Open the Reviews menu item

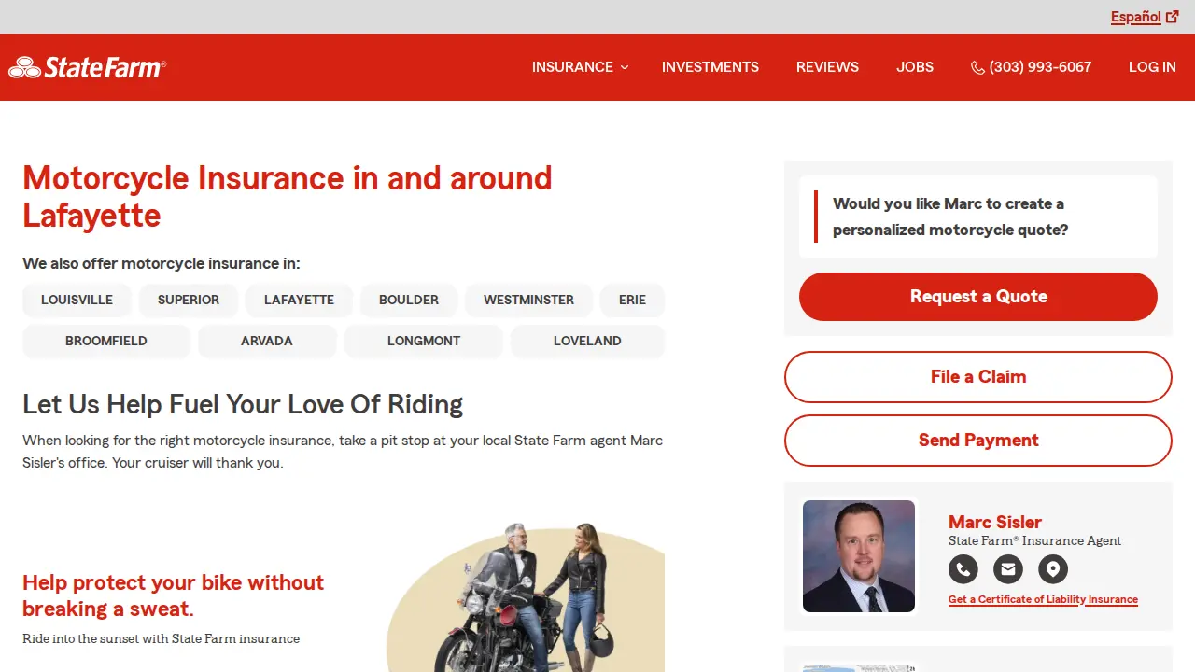[827, 67]
